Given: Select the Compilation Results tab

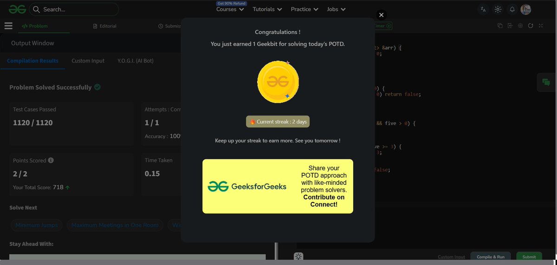Looking at the screenshot, I should click(32, 61).
